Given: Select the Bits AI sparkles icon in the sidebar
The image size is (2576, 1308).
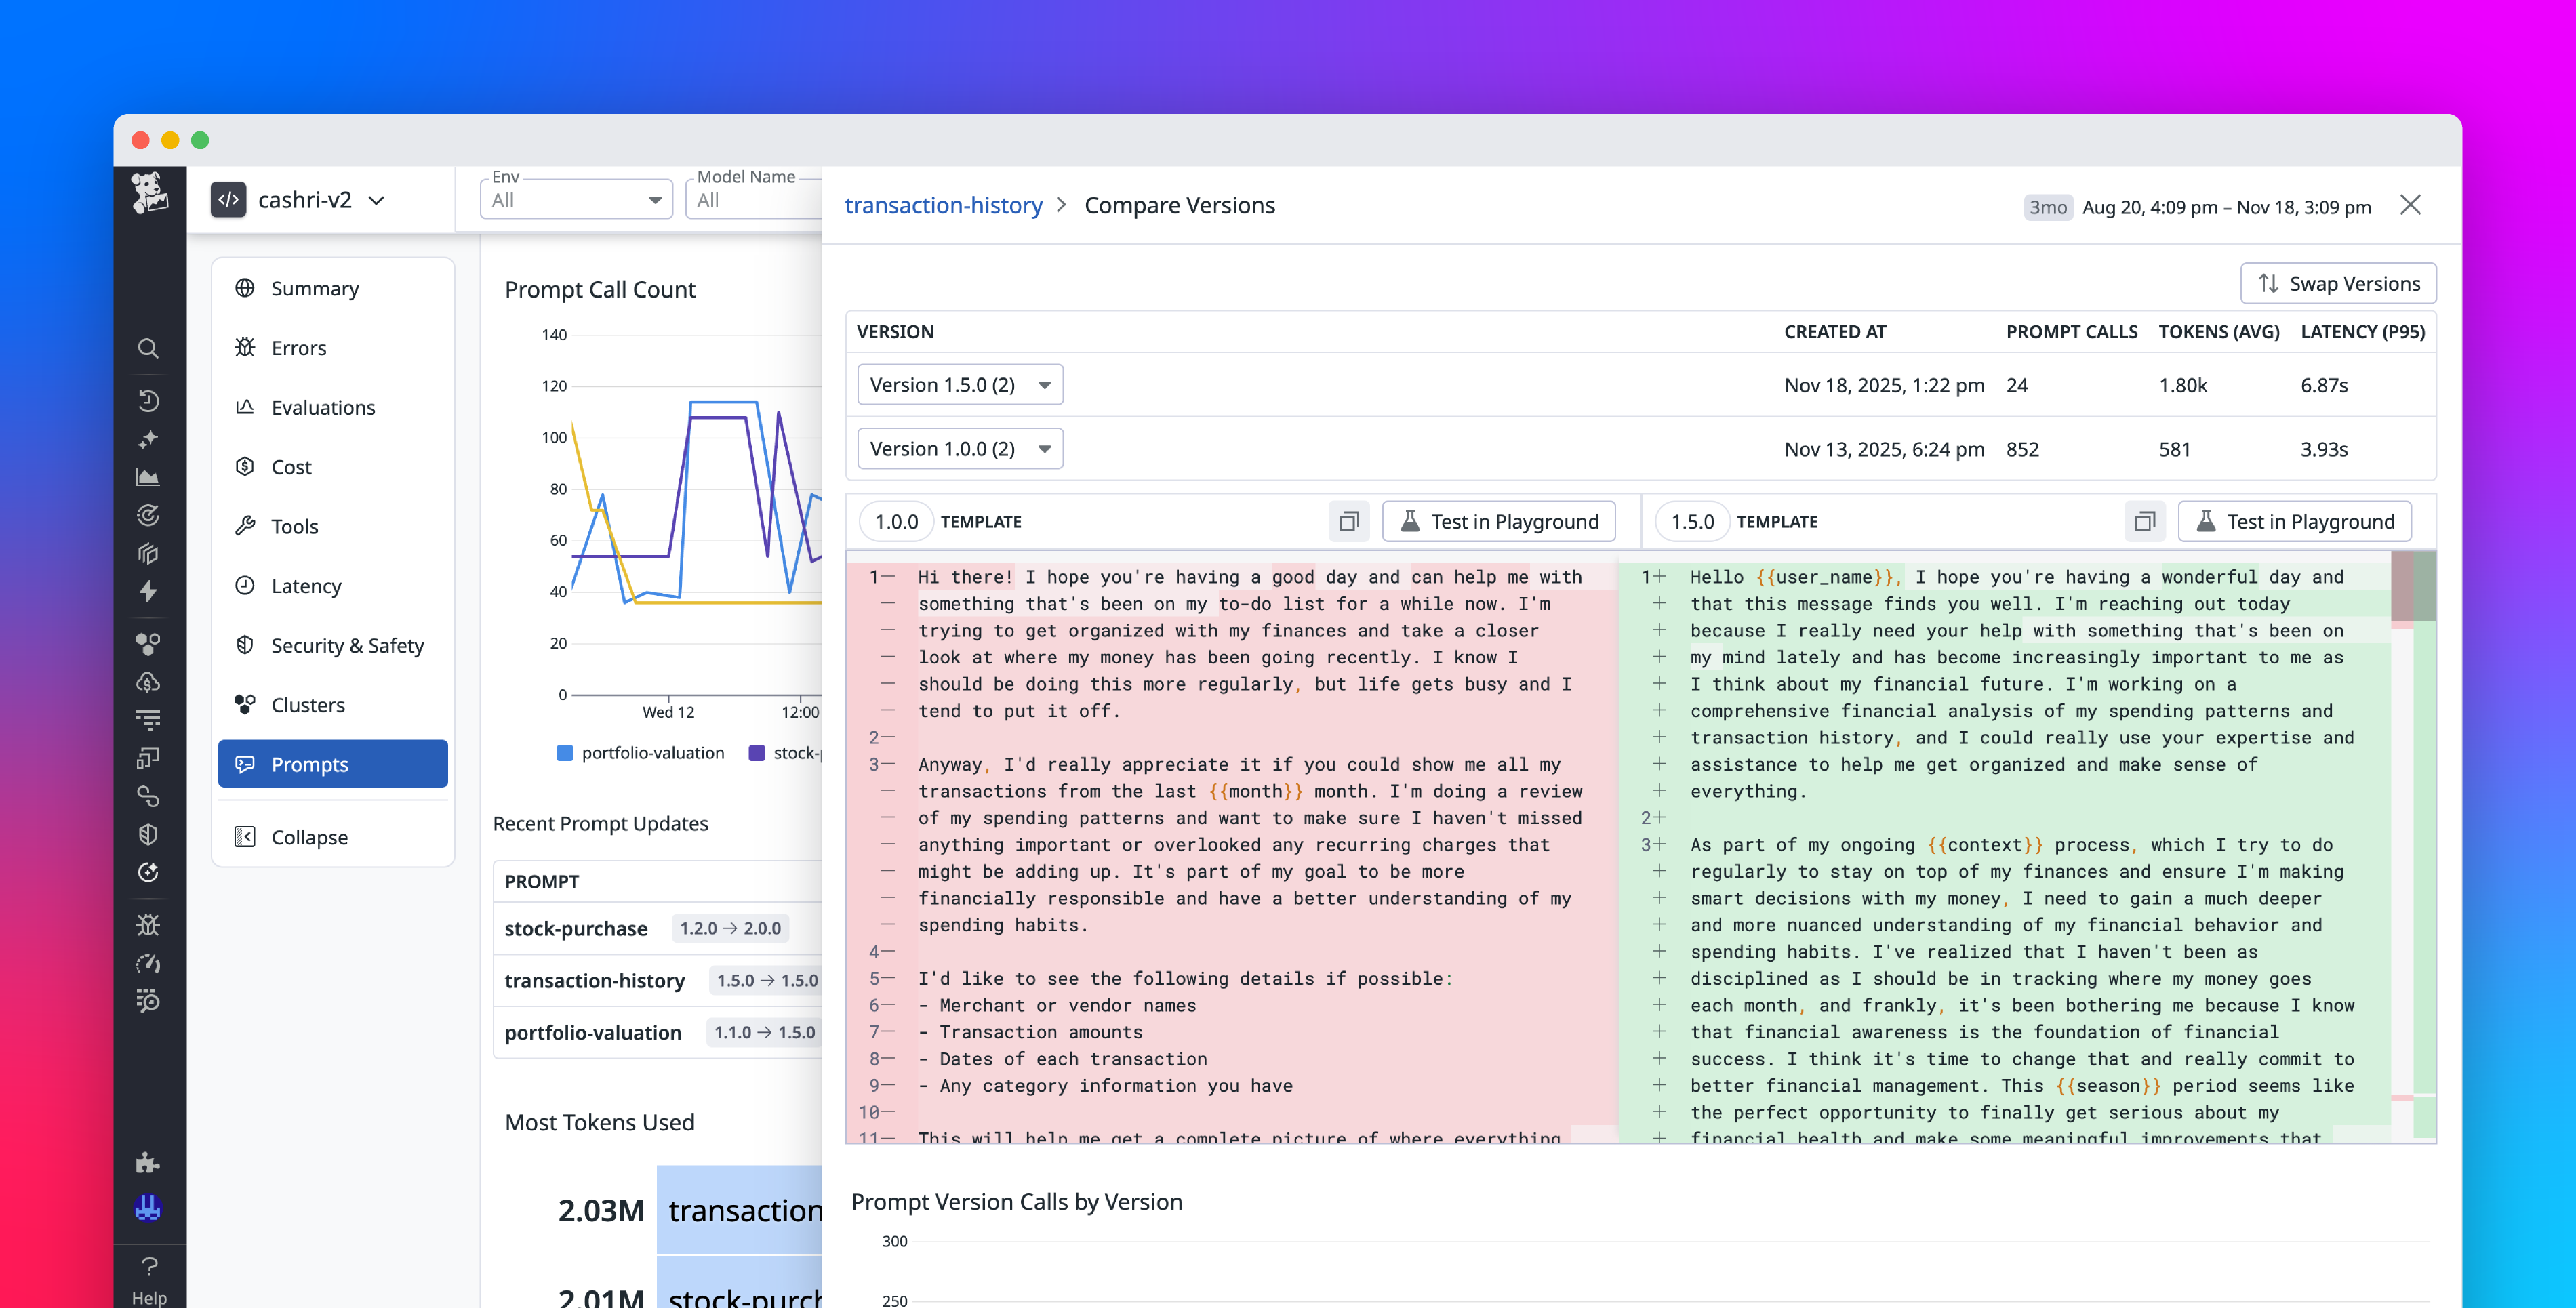Looking at the screenshot, I should pyautogui.click(x=149, y=439).
